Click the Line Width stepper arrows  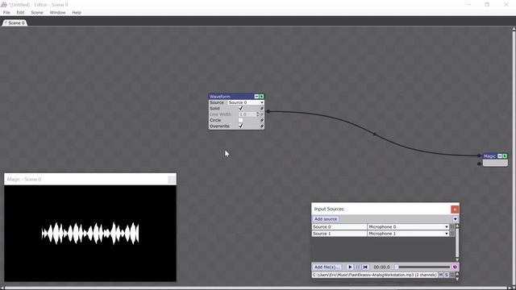coord(258,114)
